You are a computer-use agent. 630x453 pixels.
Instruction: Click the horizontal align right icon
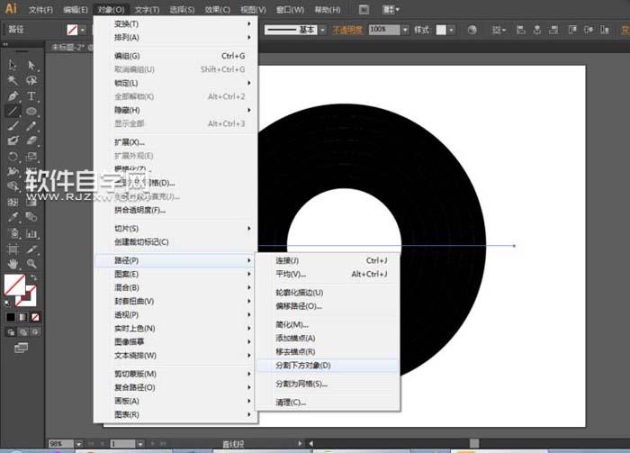coord(553,30)
